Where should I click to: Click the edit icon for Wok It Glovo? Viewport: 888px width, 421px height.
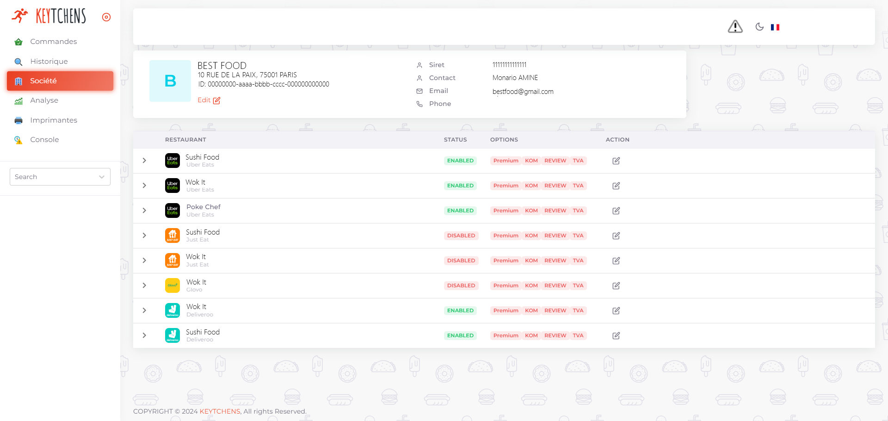click(x=616, y=286)
